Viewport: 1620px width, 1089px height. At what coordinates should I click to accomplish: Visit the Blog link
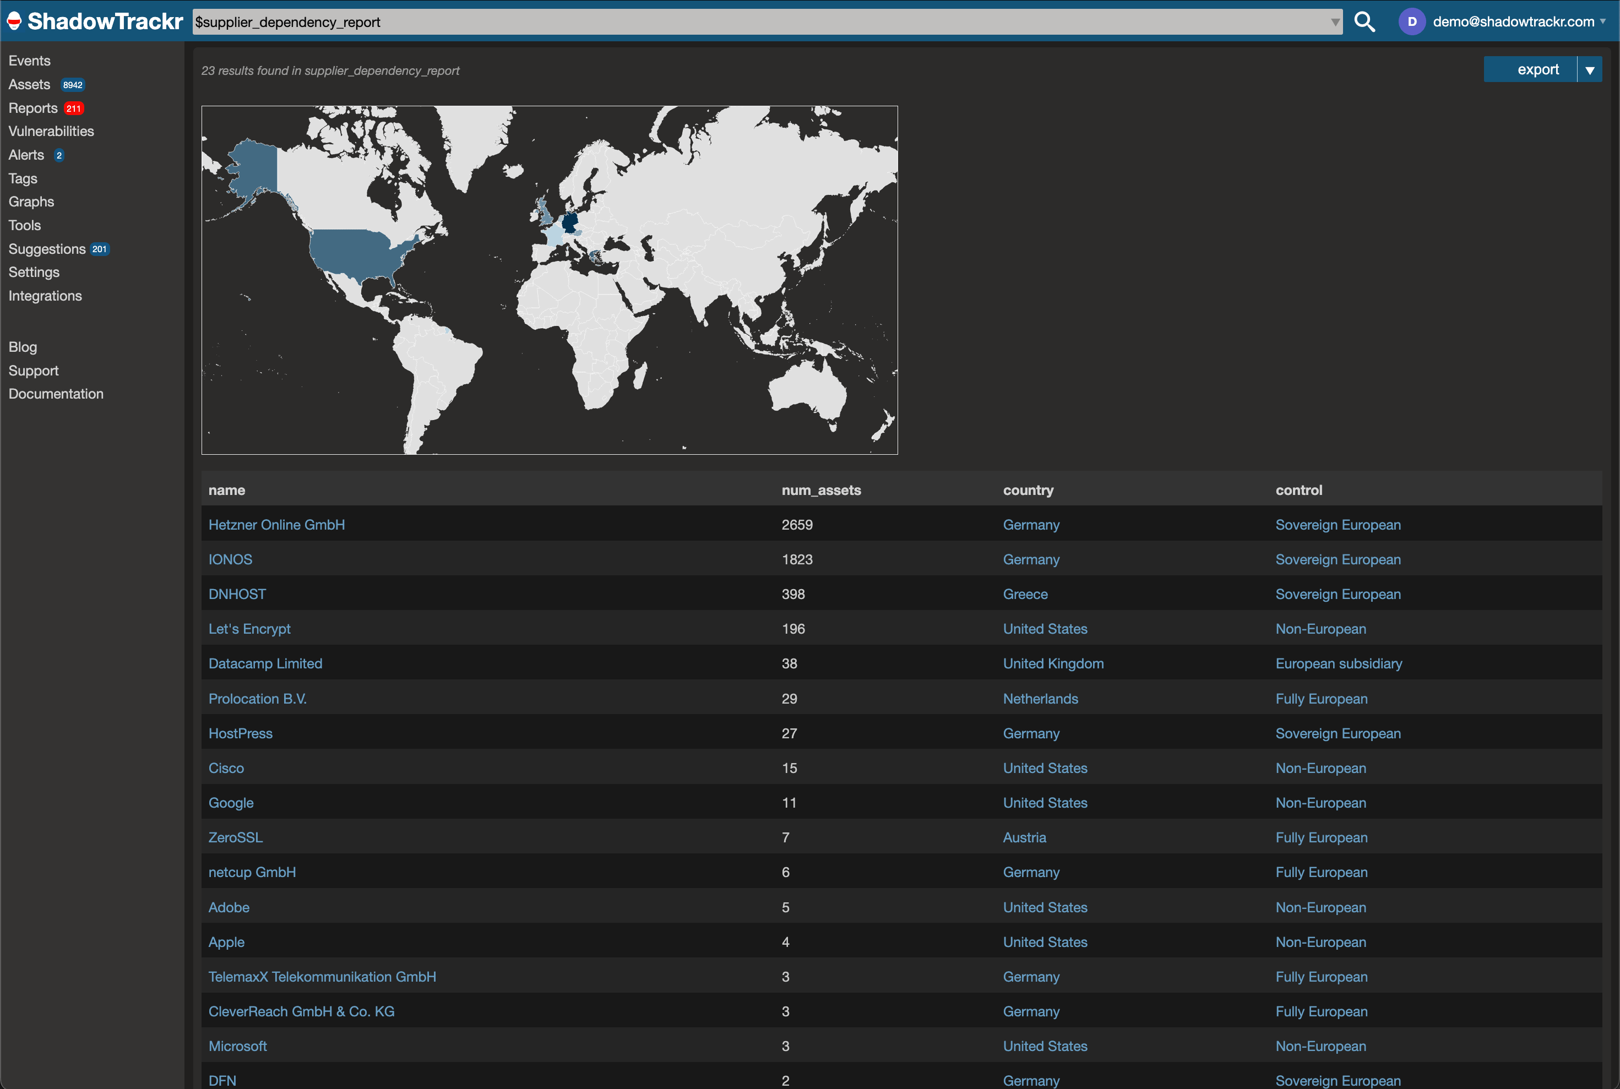click(x=23, y=347)
